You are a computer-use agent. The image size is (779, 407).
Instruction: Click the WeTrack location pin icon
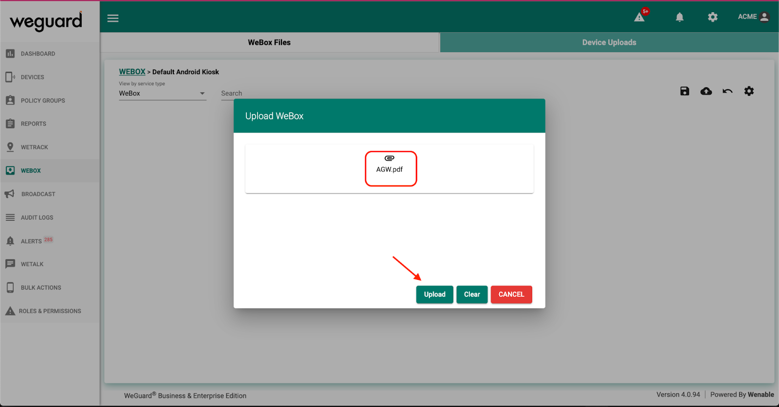coord(10,147)
